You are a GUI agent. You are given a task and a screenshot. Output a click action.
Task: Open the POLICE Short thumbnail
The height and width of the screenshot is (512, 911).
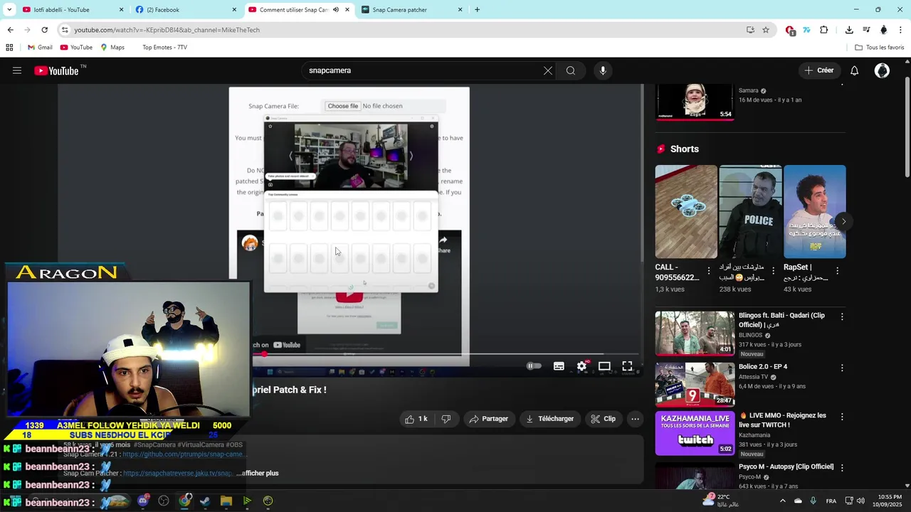tap(750, 212)
